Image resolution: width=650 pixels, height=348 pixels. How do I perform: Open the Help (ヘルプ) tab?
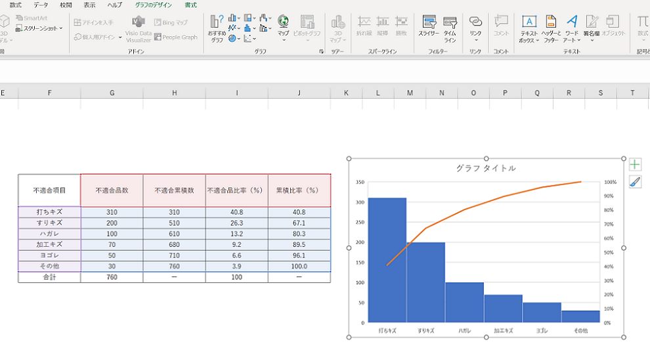point(115,5)
